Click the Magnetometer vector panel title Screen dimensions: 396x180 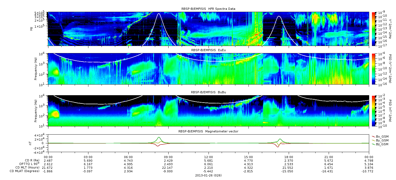208,131
